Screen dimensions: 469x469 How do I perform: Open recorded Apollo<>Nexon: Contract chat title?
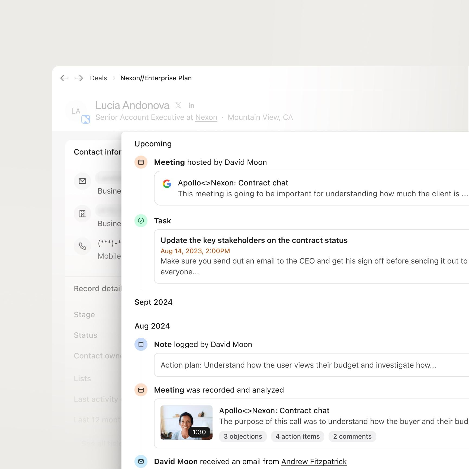[x=274, y=410]
